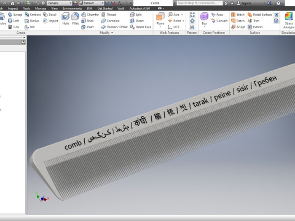
Task: Open the Generic material dropdown
Action: (60, 3)
